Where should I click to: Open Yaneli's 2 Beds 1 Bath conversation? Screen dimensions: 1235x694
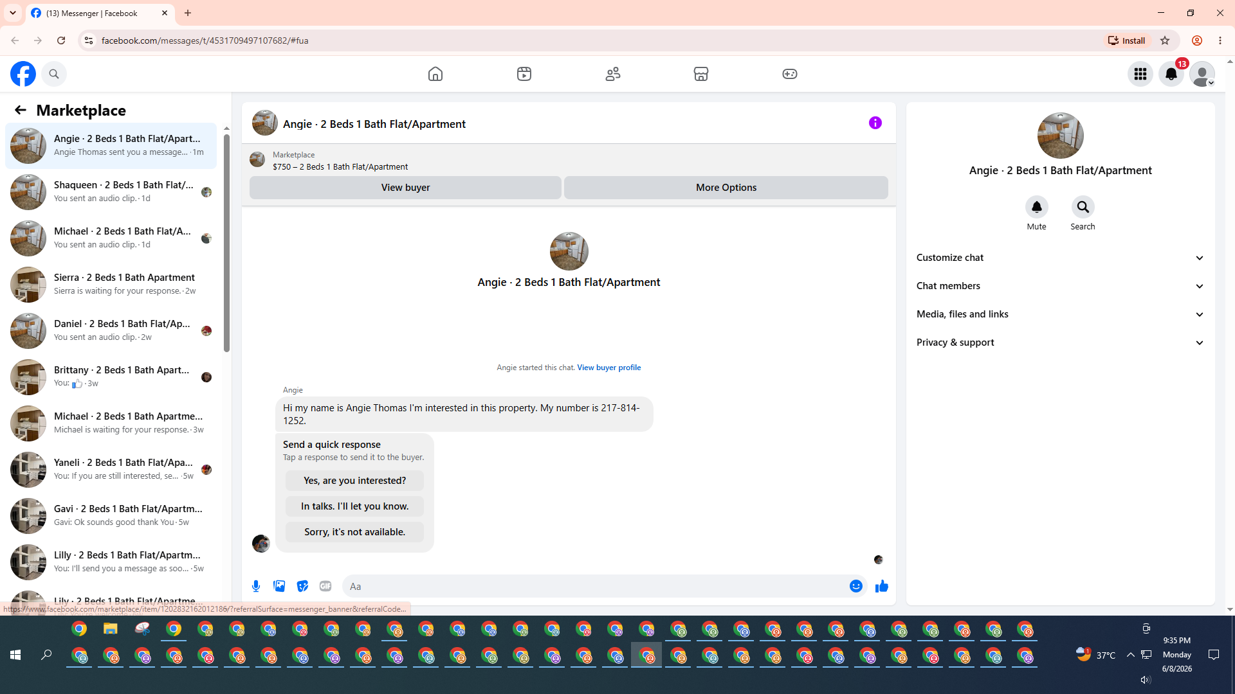pos(111,470)
